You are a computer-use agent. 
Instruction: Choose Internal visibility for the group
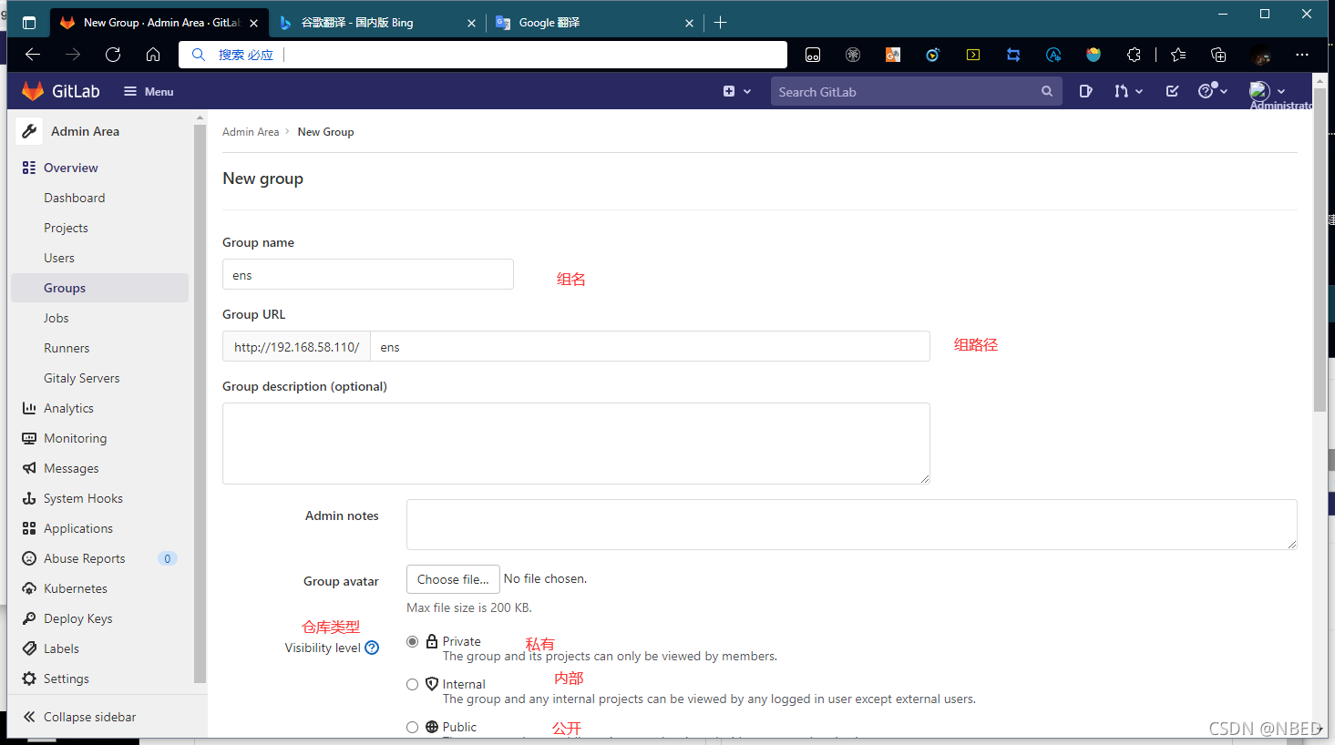pyautogui.click(x=412, y=684)
